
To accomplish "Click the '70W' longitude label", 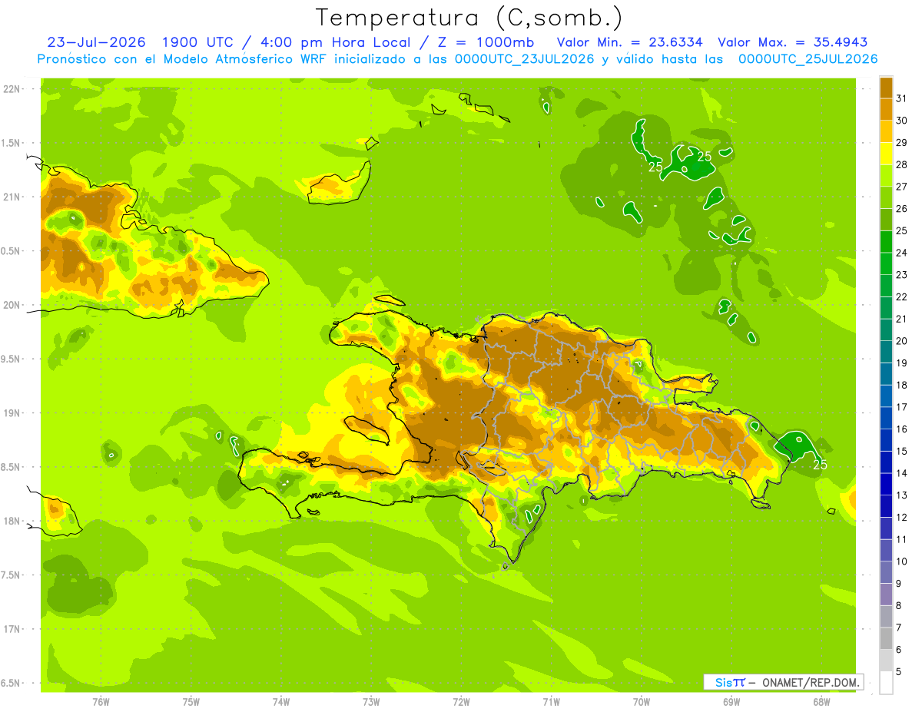I will point(642,702).
